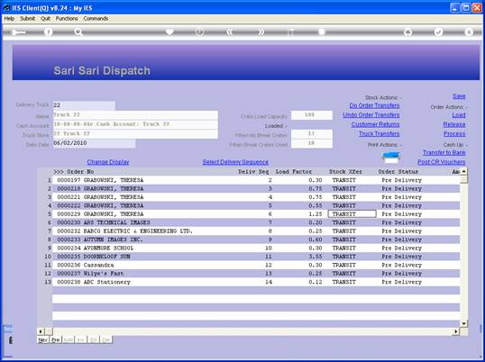
Task: Click the Do Order Transfers link
Action: (374, 105)
